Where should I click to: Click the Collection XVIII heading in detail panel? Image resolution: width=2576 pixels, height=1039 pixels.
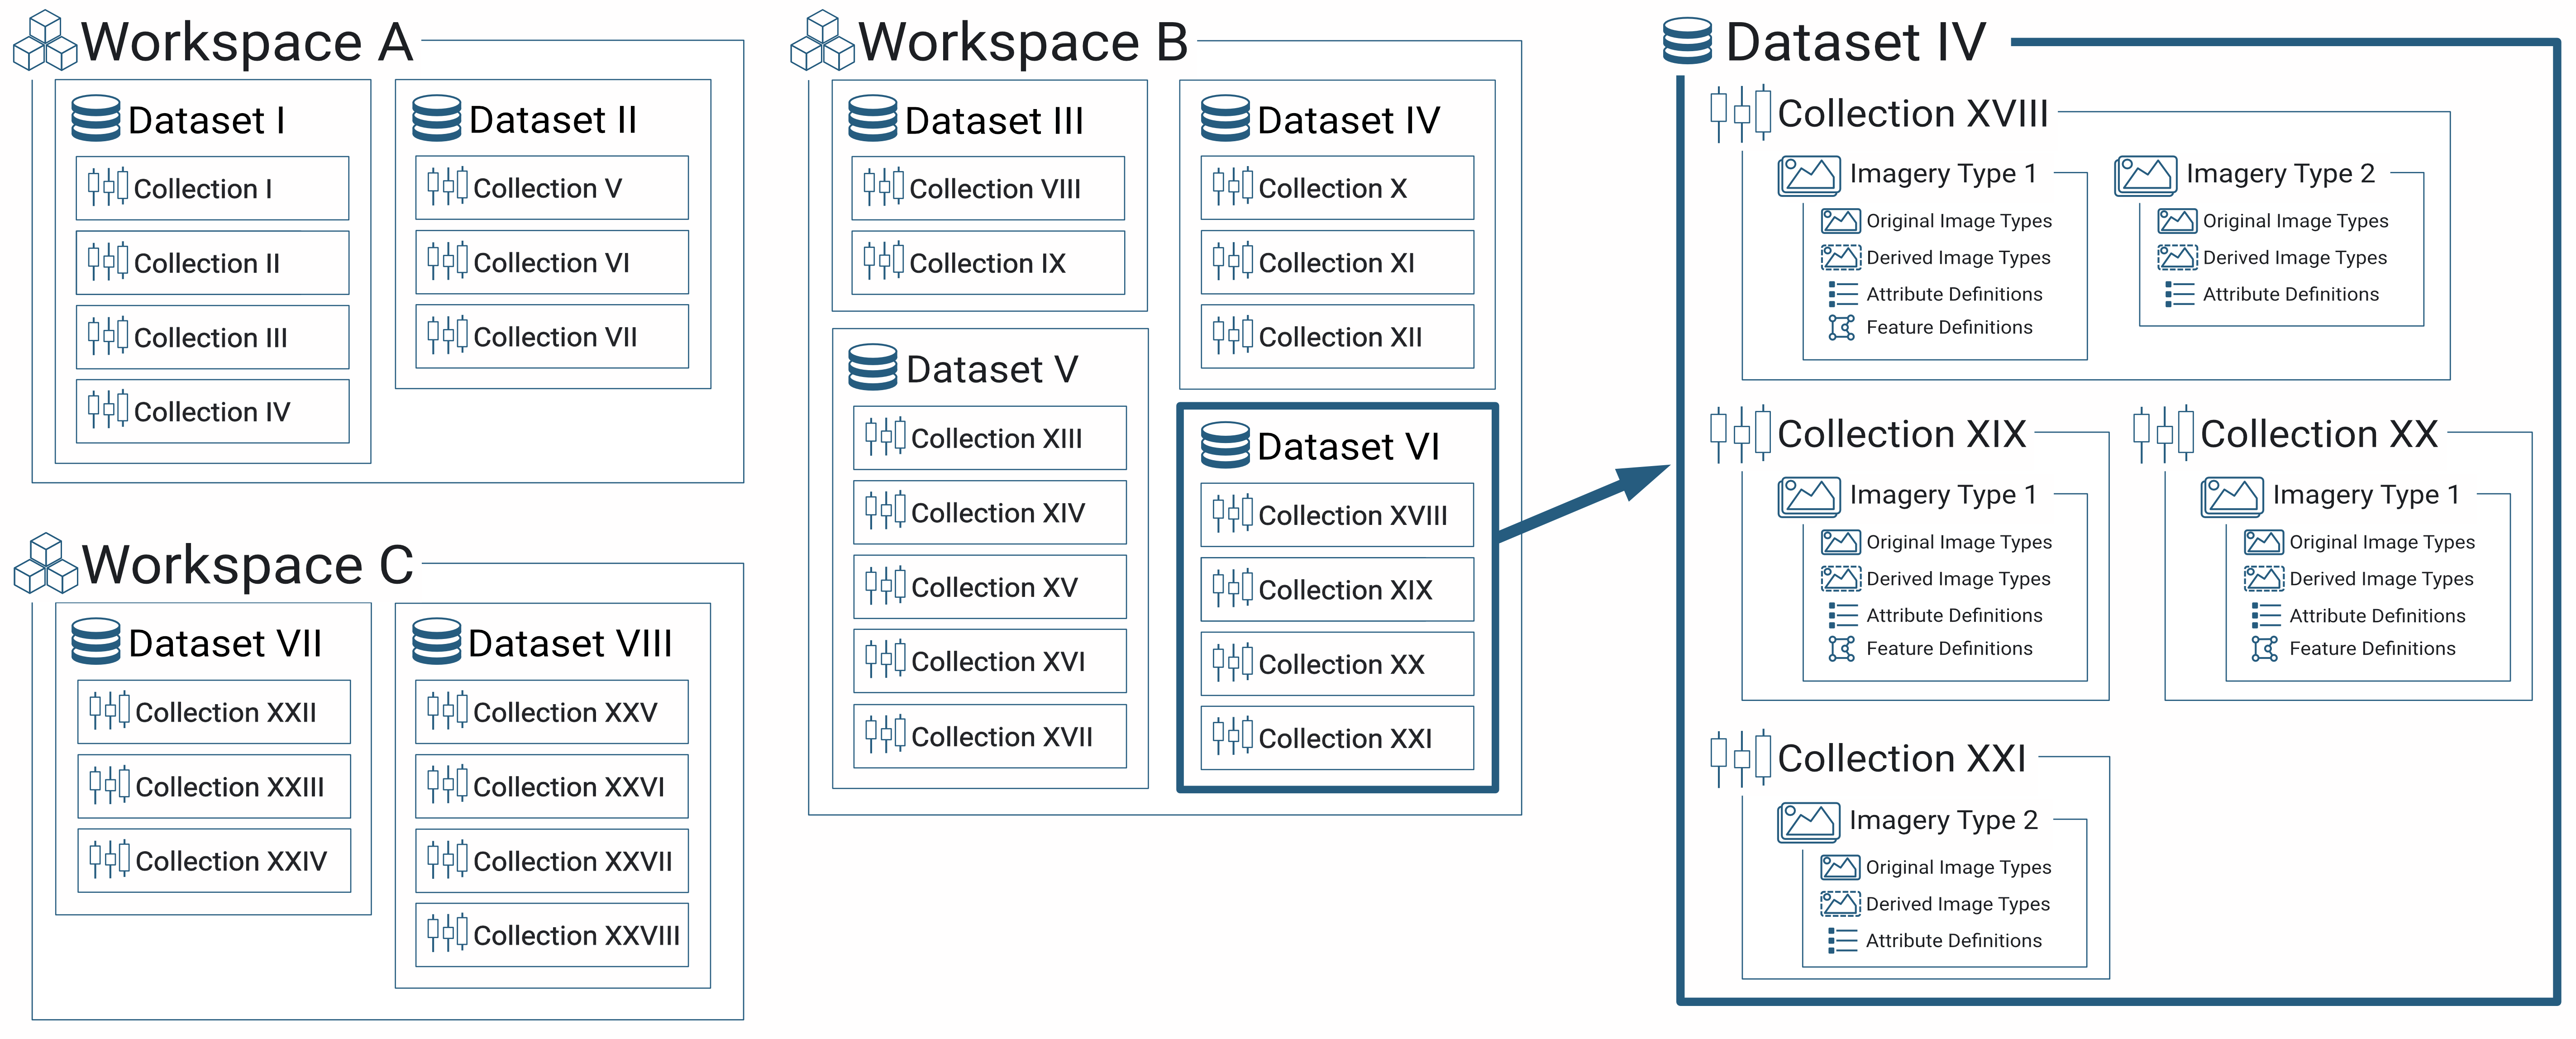tap(1913, 113)
